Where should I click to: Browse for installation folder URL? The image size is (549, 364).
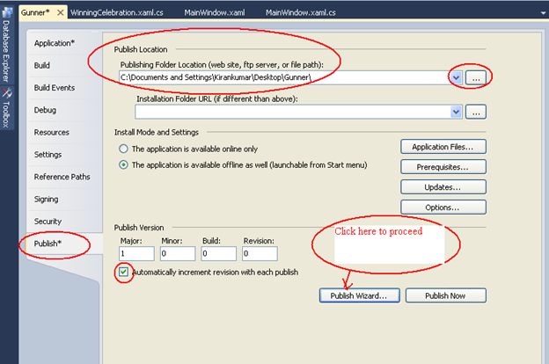coord(476,112)
